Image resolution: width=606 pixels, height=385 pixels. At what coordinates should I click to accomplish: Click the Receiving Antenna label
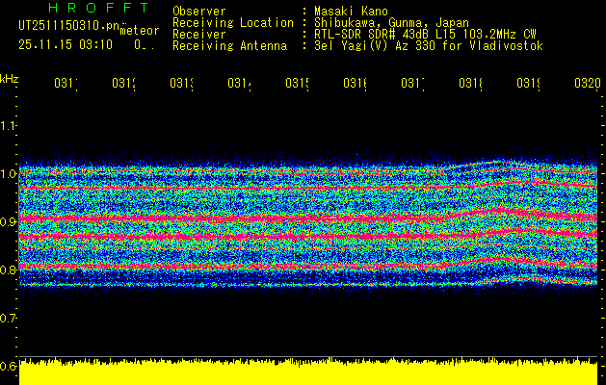229,45
